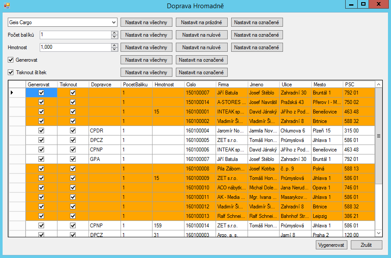Select the CPDR carrier cell
391x258 pixels.
pyautogui.click(x=105, y=130)
